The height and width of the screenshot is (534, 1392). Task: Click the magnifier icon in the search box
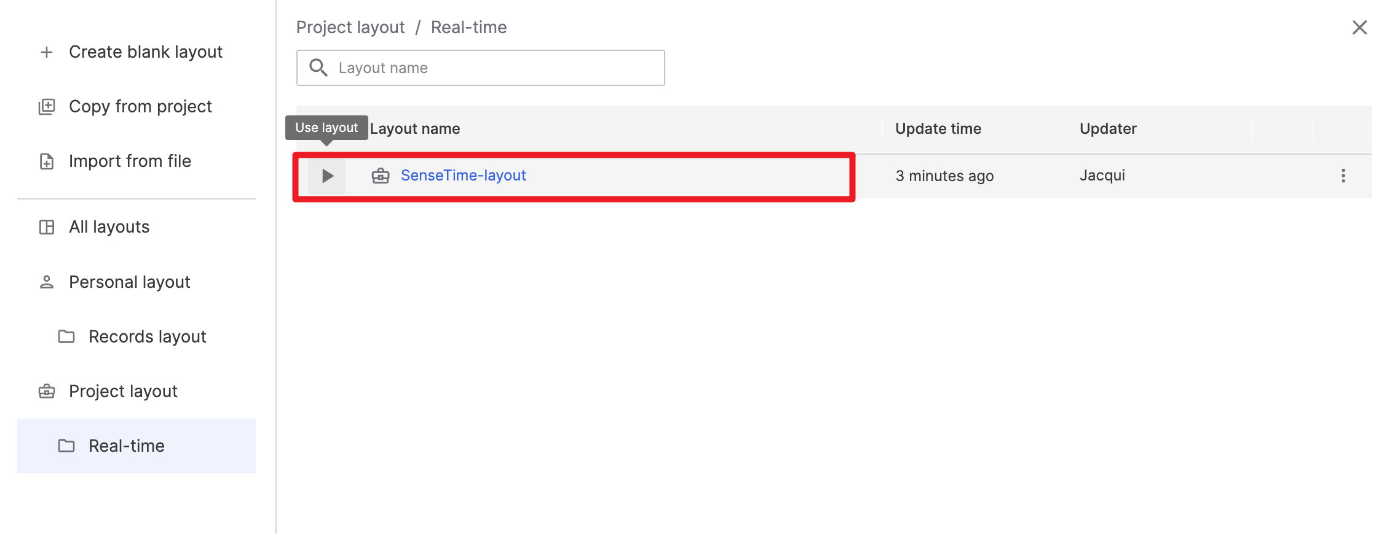(x=318, y=68)
